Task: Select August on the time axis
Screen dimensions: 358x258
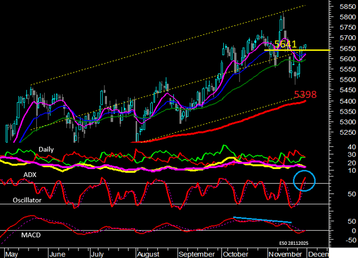Action: click(x=148, y=254)
